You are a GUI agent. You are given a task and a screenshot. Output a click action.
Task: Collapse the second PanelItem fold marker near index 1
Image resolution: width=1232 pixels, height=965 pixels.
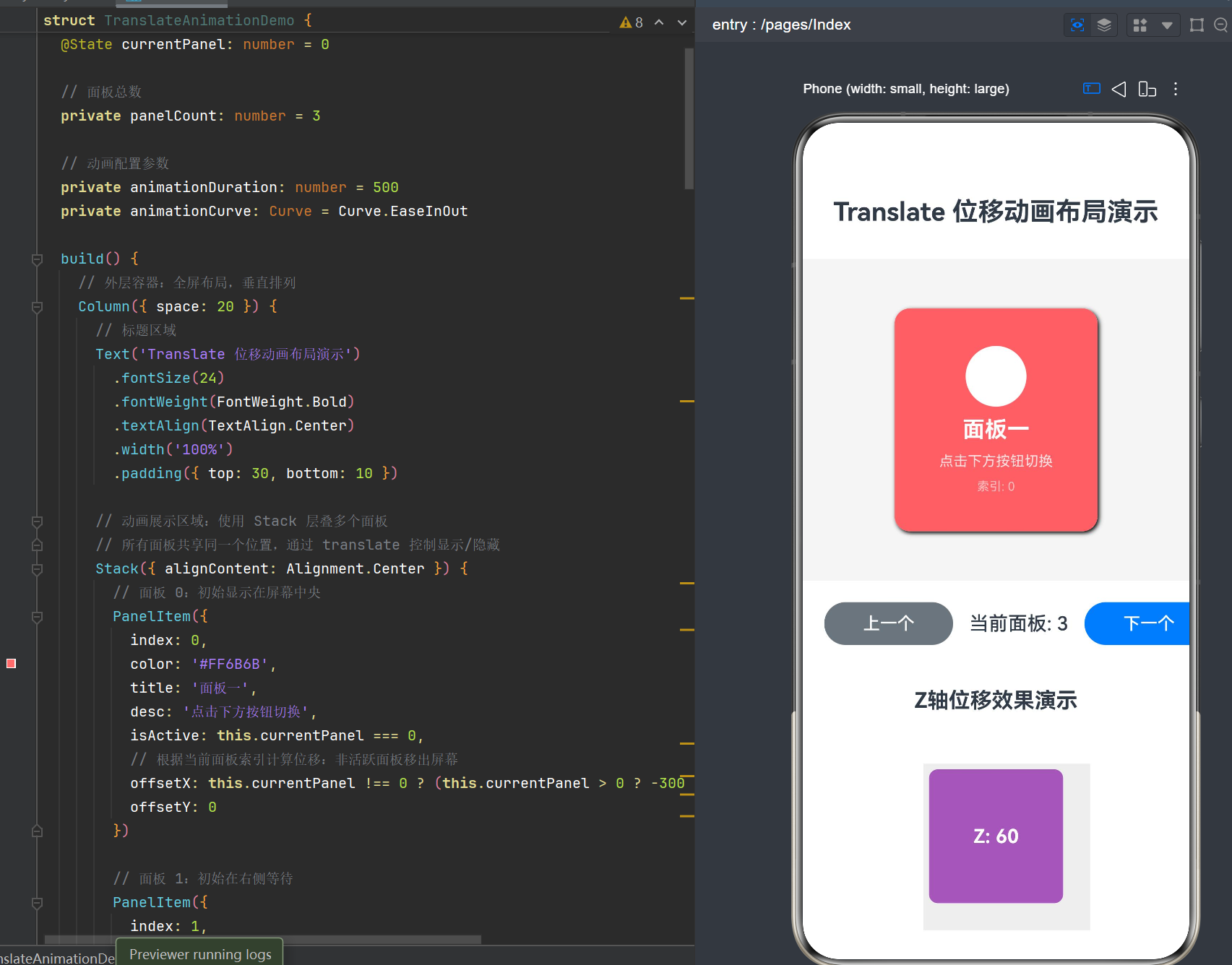37,903
